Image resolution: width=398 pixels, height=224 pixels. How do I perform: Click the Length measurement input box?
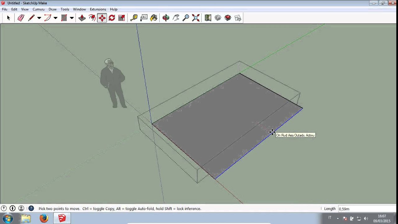(x=367, y=209)
